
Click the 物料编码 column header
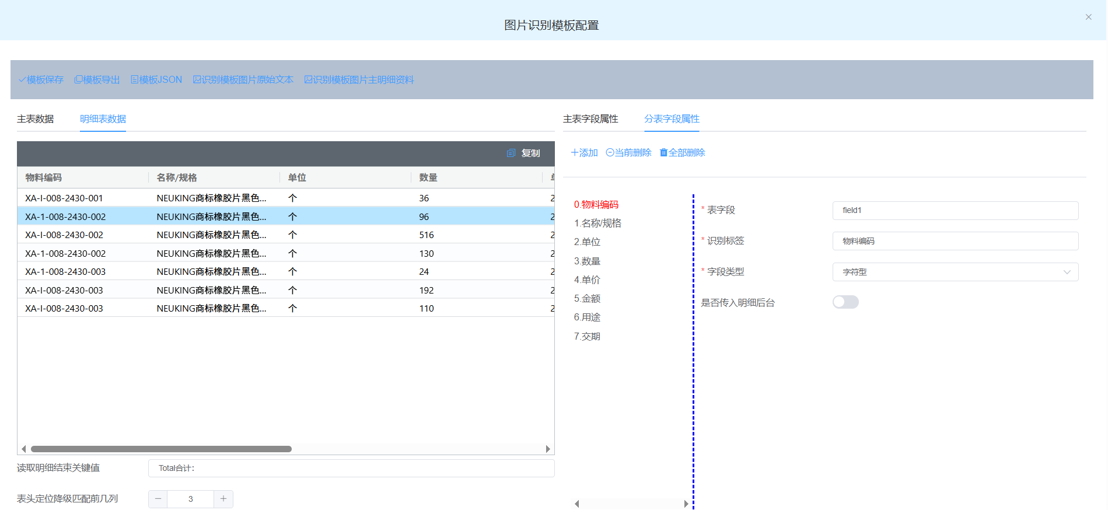[x=83, y=177]
